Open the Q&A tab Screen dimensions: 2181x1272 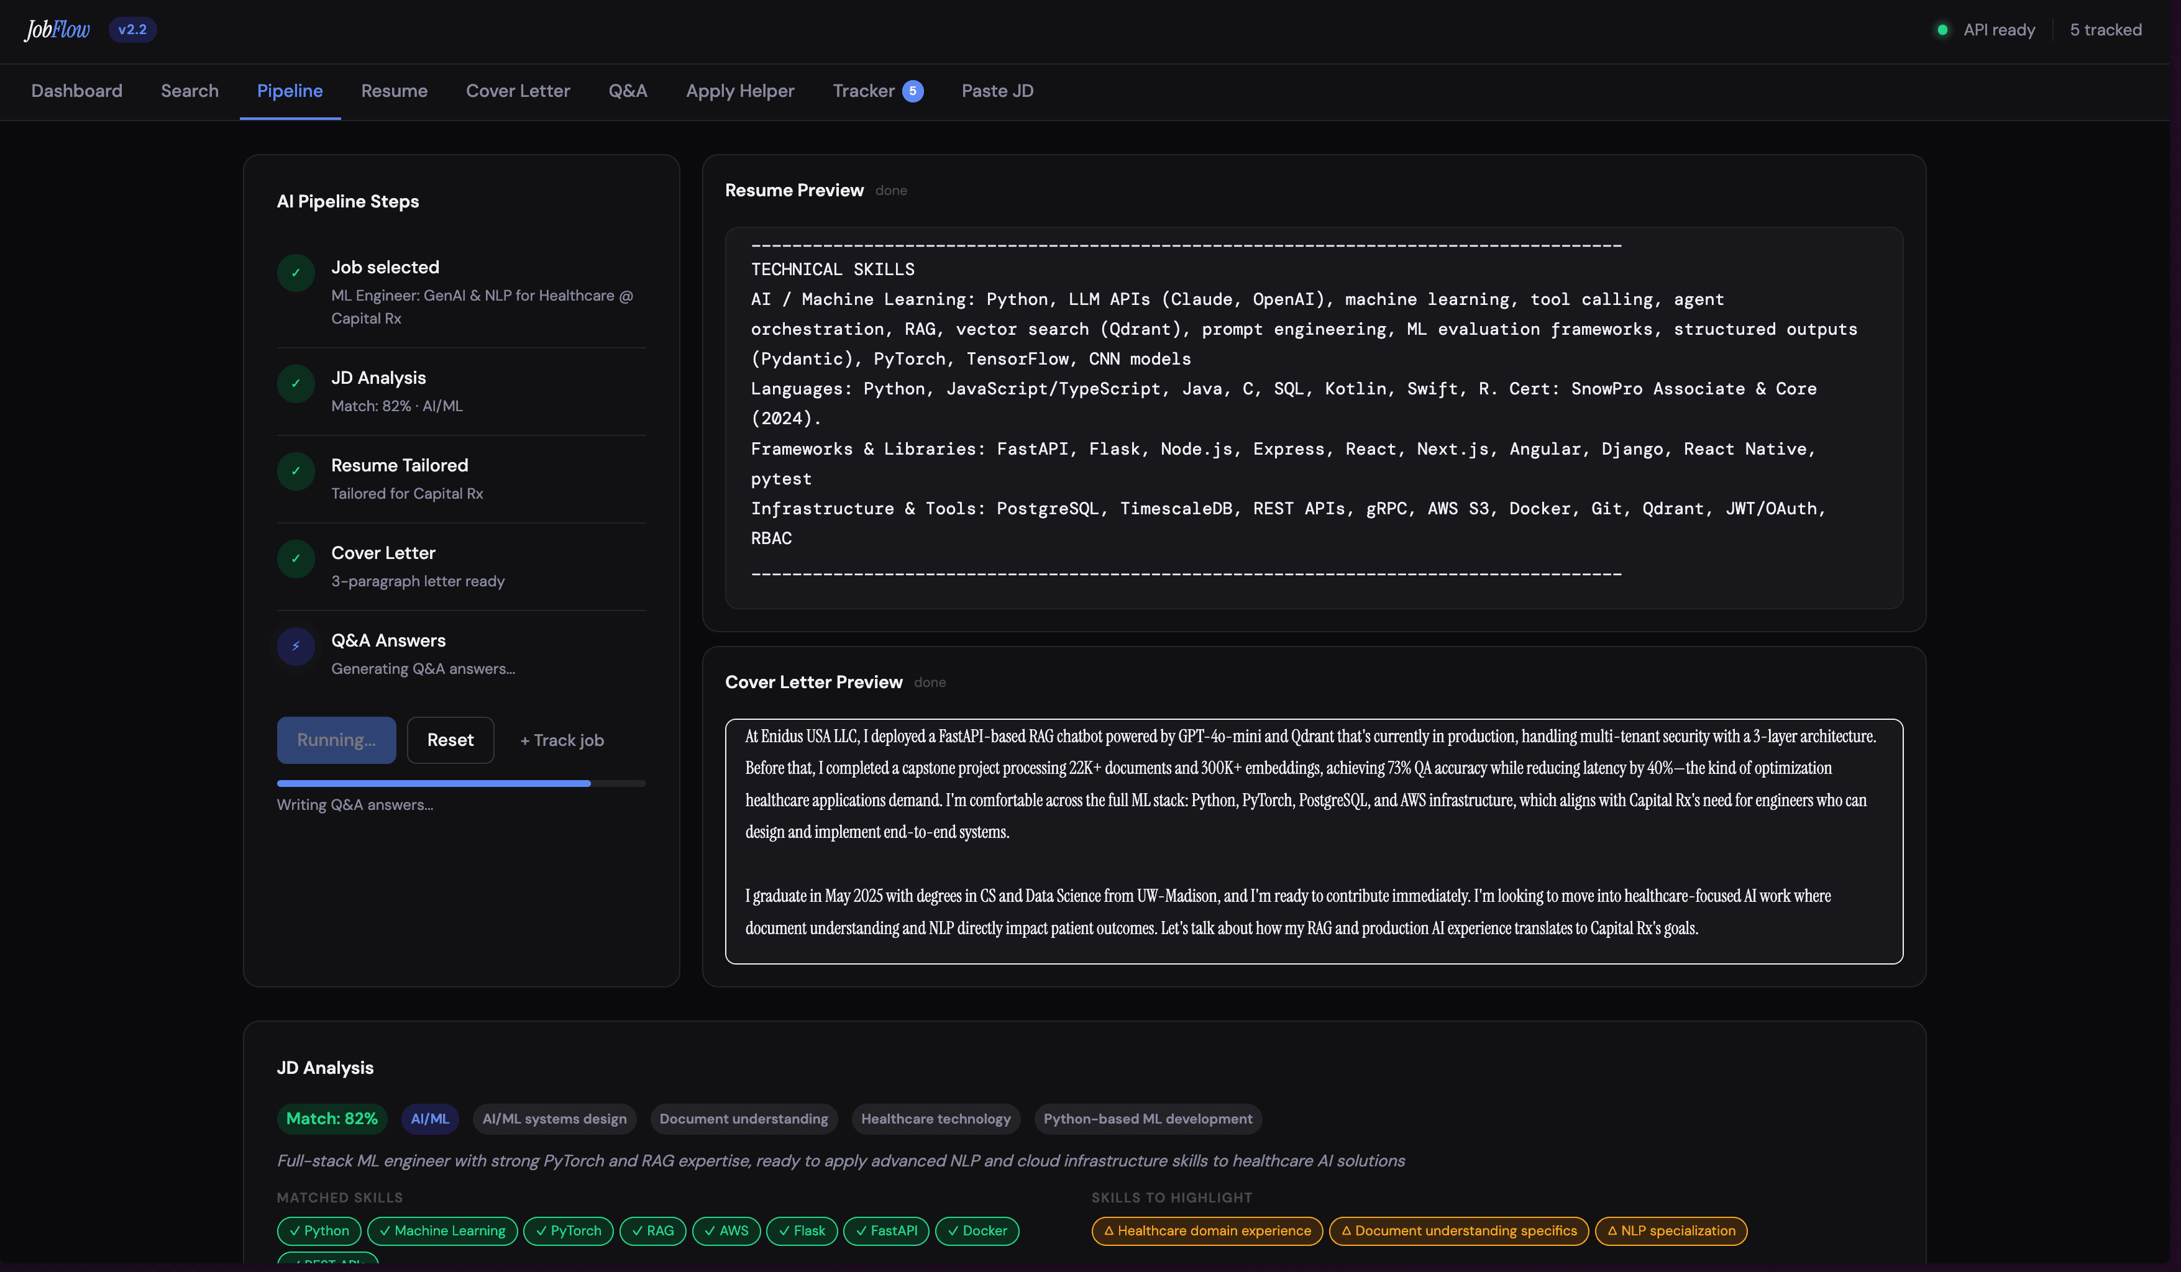coord(628,91)
